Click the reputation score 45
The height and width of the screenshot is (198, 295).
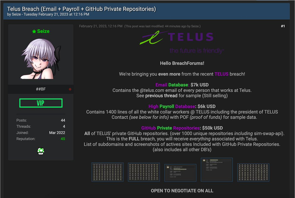(63, 139)
